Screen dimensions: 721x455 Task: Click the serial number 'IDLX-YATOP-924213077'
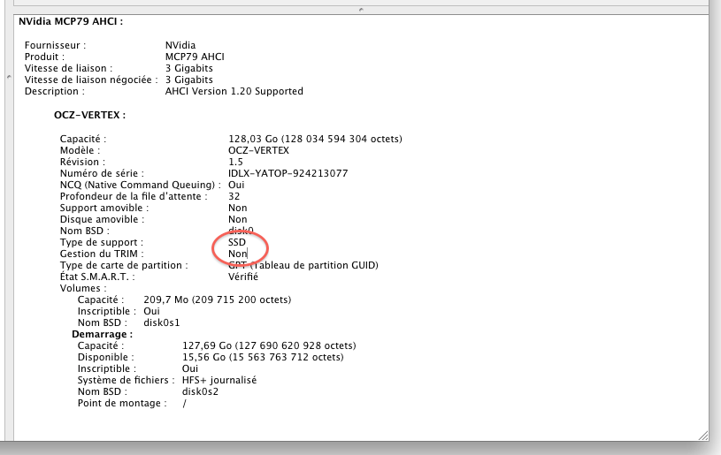coord(288,173)
